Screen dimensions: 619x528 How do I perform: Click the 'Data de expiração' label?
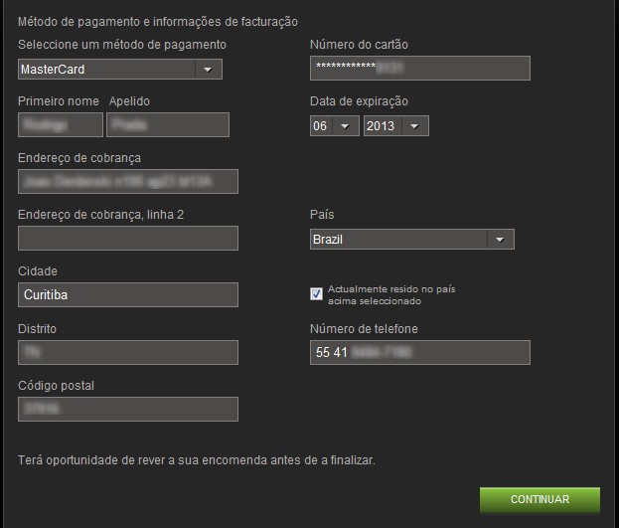click(359, 101)
